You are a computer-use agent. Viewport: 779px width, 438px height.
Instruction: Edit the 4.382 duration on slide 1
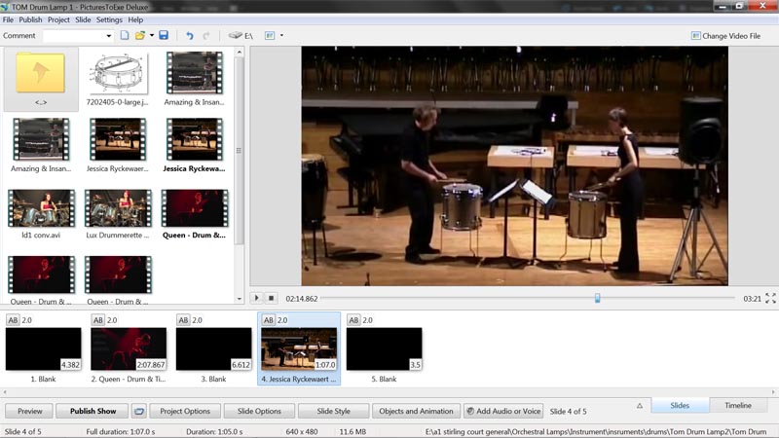[x=70, y=364]
